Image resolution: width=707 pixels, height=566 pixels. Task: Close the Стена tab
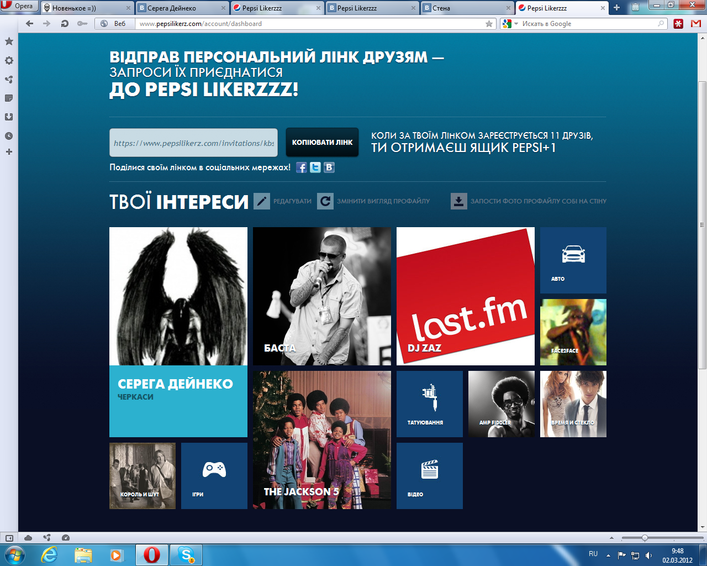508,8
